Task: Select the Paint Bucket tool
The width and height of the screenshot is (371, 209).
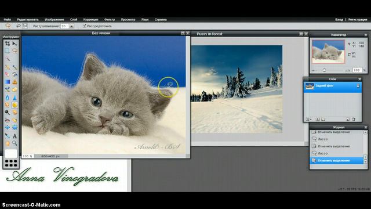Action: click(x=14, y=74)
